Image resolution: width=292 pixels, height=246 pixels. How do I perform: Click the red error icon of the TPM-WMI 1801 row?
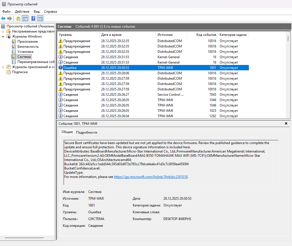(x=61, y=68)
